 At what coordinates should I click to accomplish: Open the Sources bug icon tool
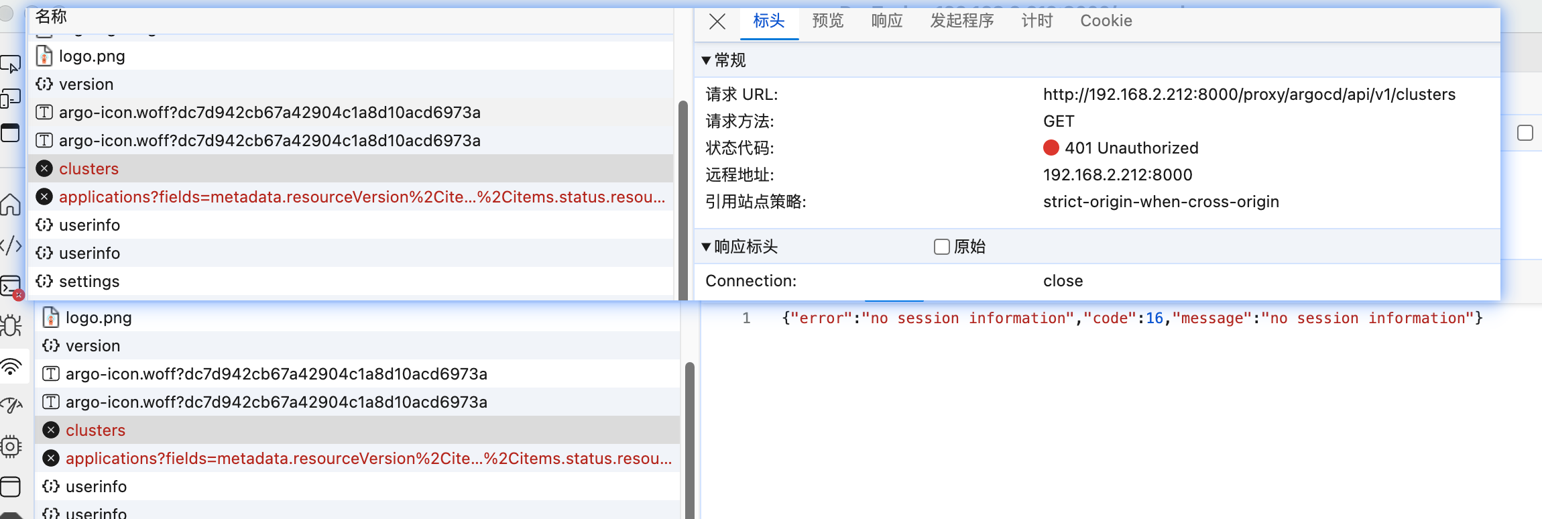[11, 326]
